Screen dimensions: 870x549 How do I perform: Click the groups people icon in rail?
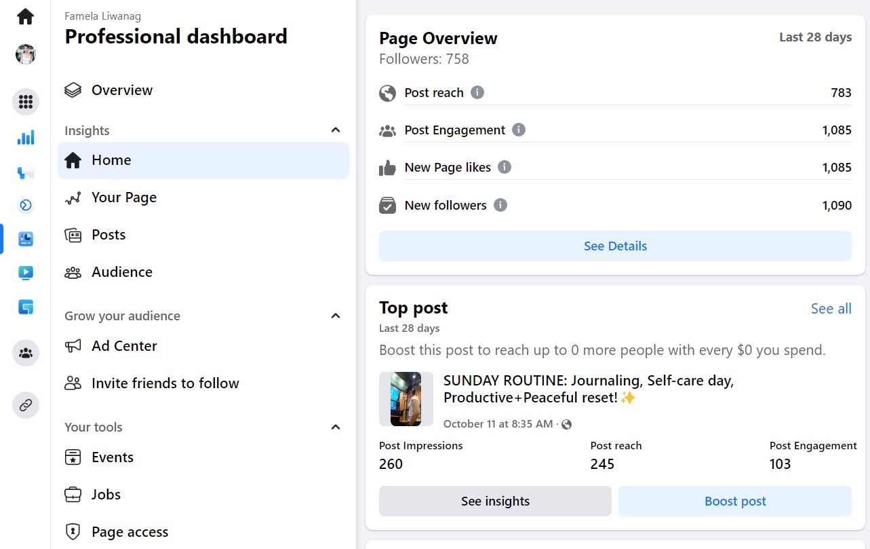pos(26,353)
